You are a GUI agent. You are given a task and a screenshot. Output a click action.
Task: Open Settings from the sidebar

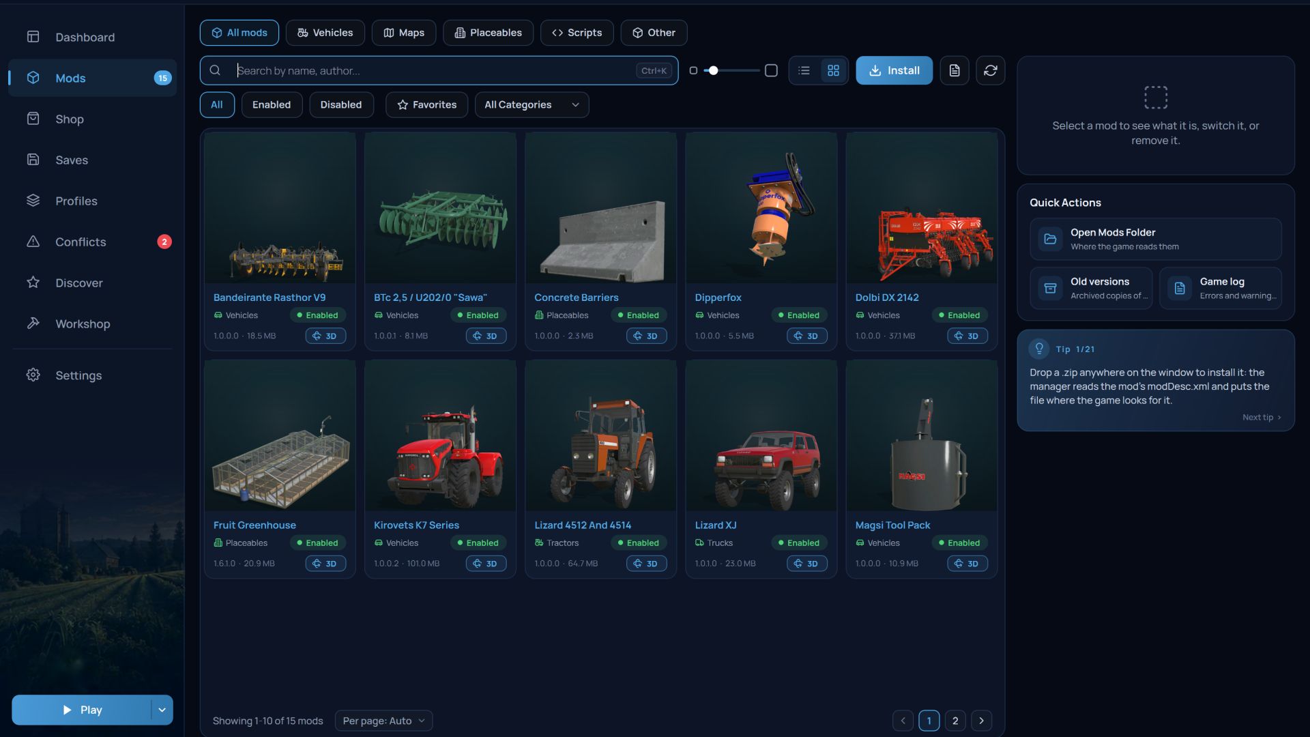(92, 375)
